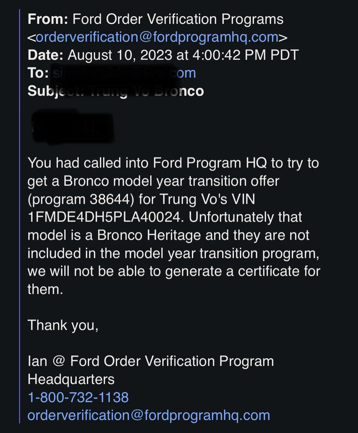Image resolution: width=358 pixels, height=433 pixels.
Task: Click the bold "From:" header label
Action: pos(48,19)
